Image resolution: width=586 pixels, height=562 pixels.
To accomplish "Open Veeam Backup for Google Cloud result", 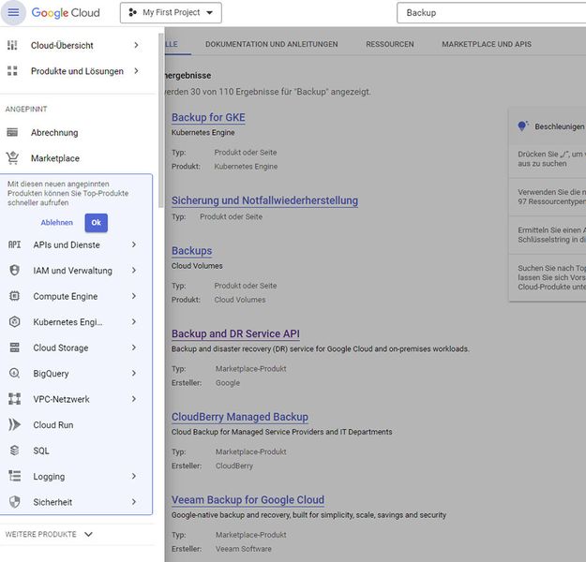I will point(248,499).
